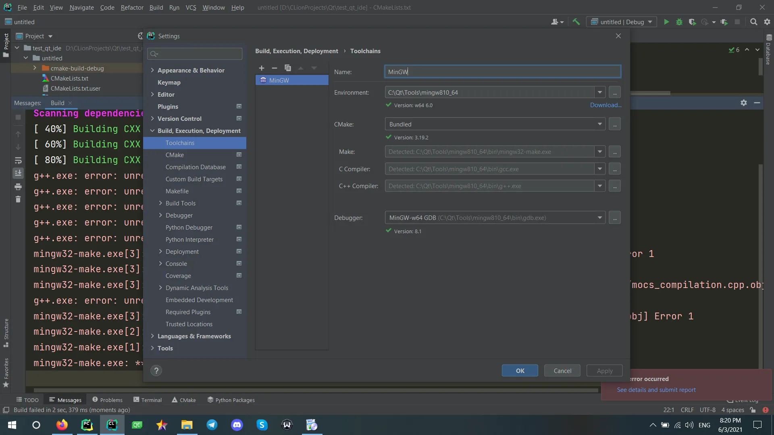The width and height of the screenshot is (774, 435).
Task: Click the Download... link
Action: (x=605, y=105)
